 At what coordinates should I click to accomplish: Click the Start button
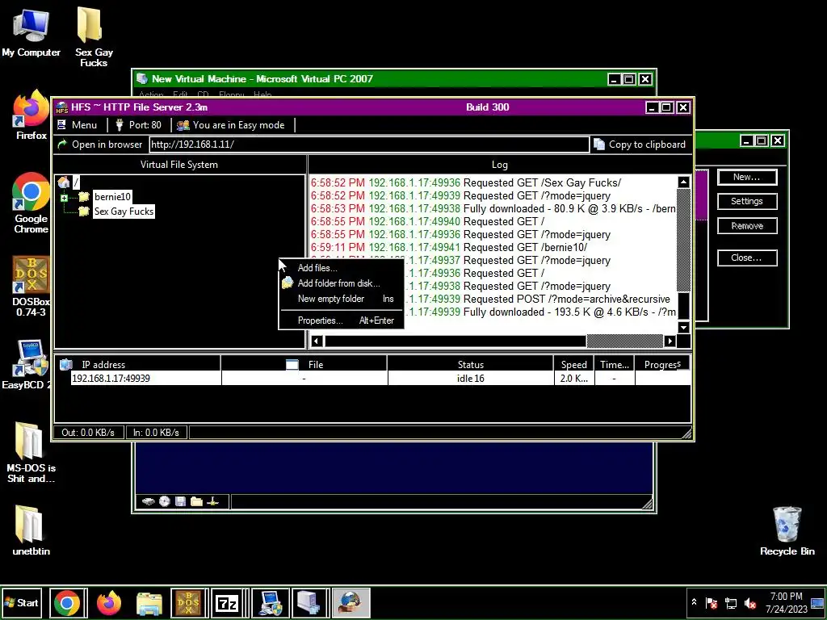21,602
